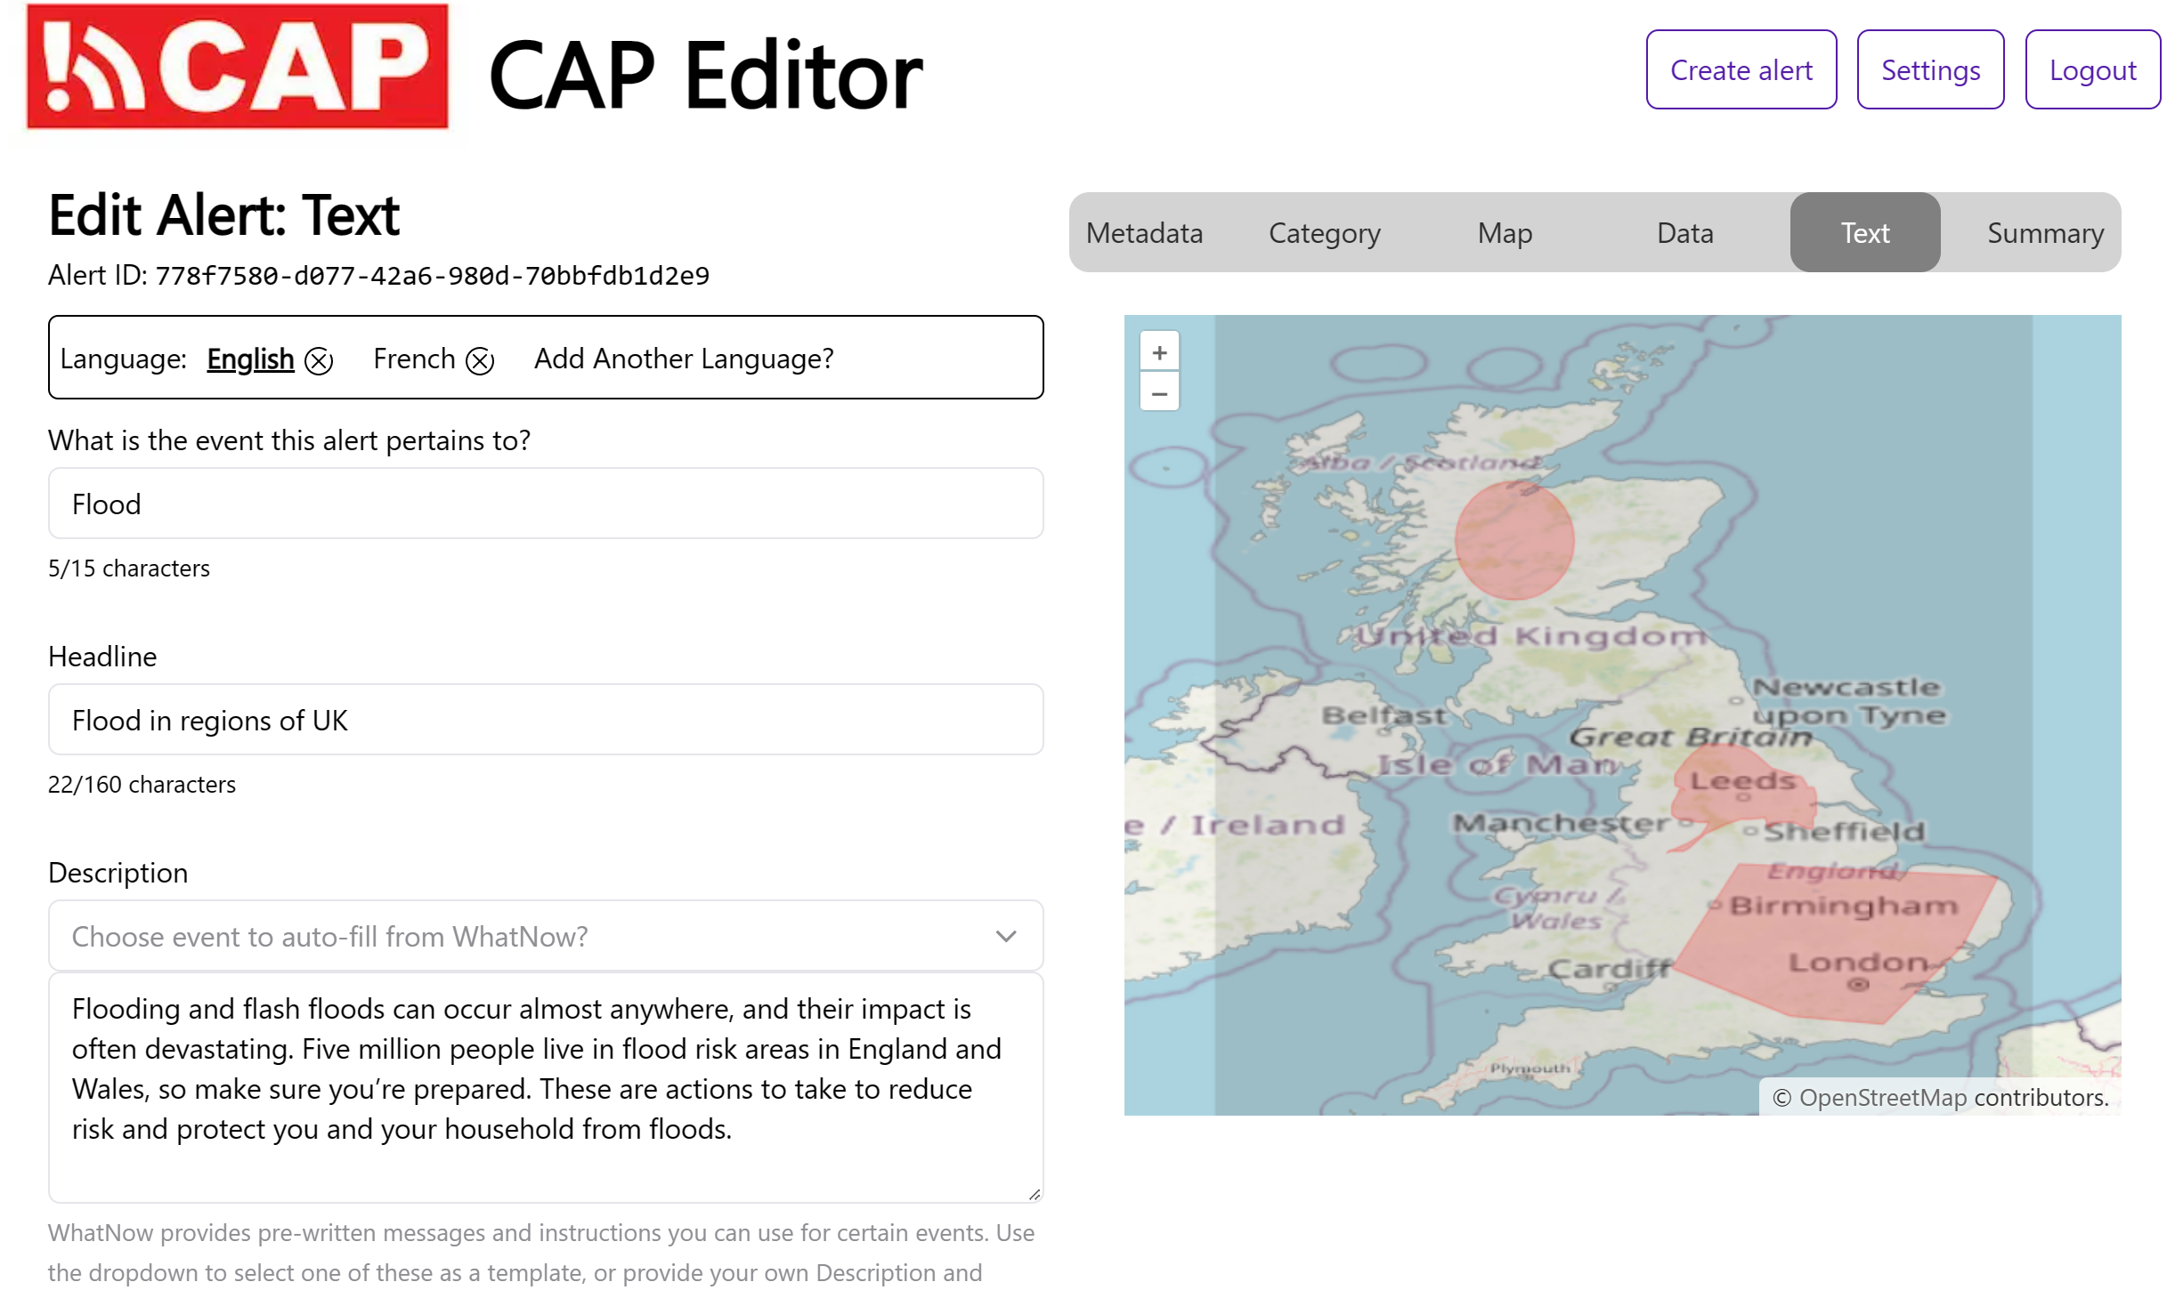Remove the English language using its X icon
The height and width of the screenshot is (1290, 2175).
[x=319, y=361]
